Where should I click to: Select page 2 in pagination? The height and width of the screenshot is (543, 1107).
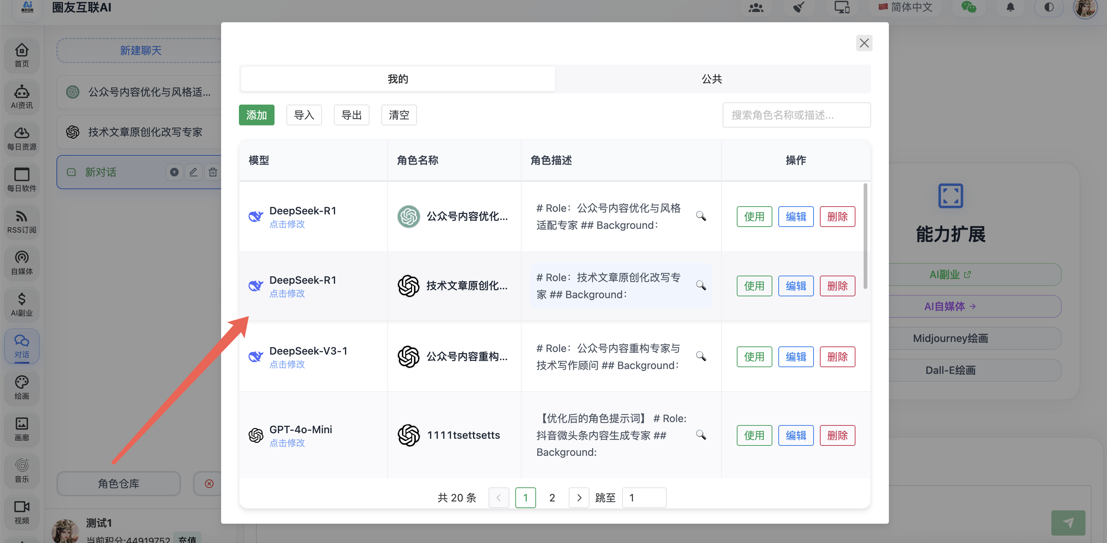tap(552, 498)
